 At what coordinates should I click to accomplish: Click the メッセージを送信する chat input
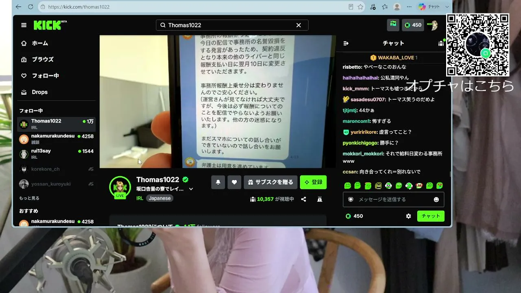click(x=393, y=199)
